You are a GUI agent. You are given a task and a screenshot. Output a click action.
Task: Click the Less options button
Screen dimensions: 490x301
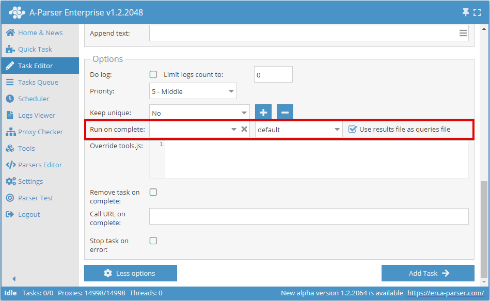point(131,273)
